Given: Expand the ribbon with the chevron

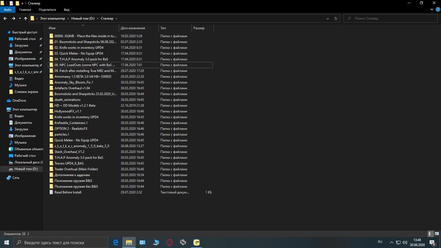Looking at the screenshot, I should tap(431, 10).
